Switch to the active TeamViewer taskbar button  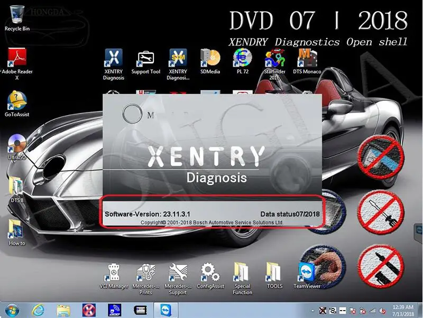tap(166, 310)
